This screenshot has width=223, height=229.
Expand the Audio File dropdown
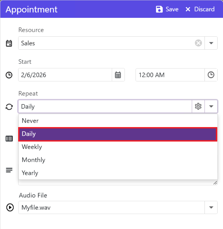click(211, 208)
